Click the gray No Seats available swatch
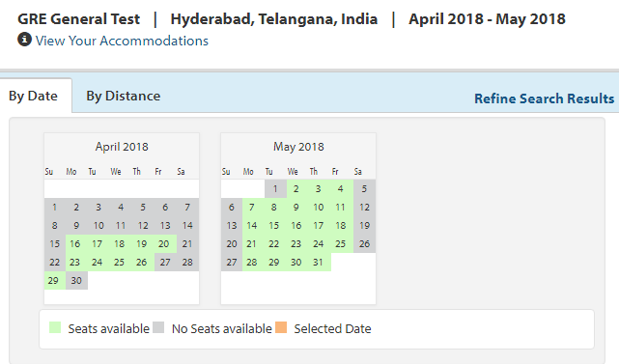The width and height of the screenshot is (619, 364). [x=158, y=327]
